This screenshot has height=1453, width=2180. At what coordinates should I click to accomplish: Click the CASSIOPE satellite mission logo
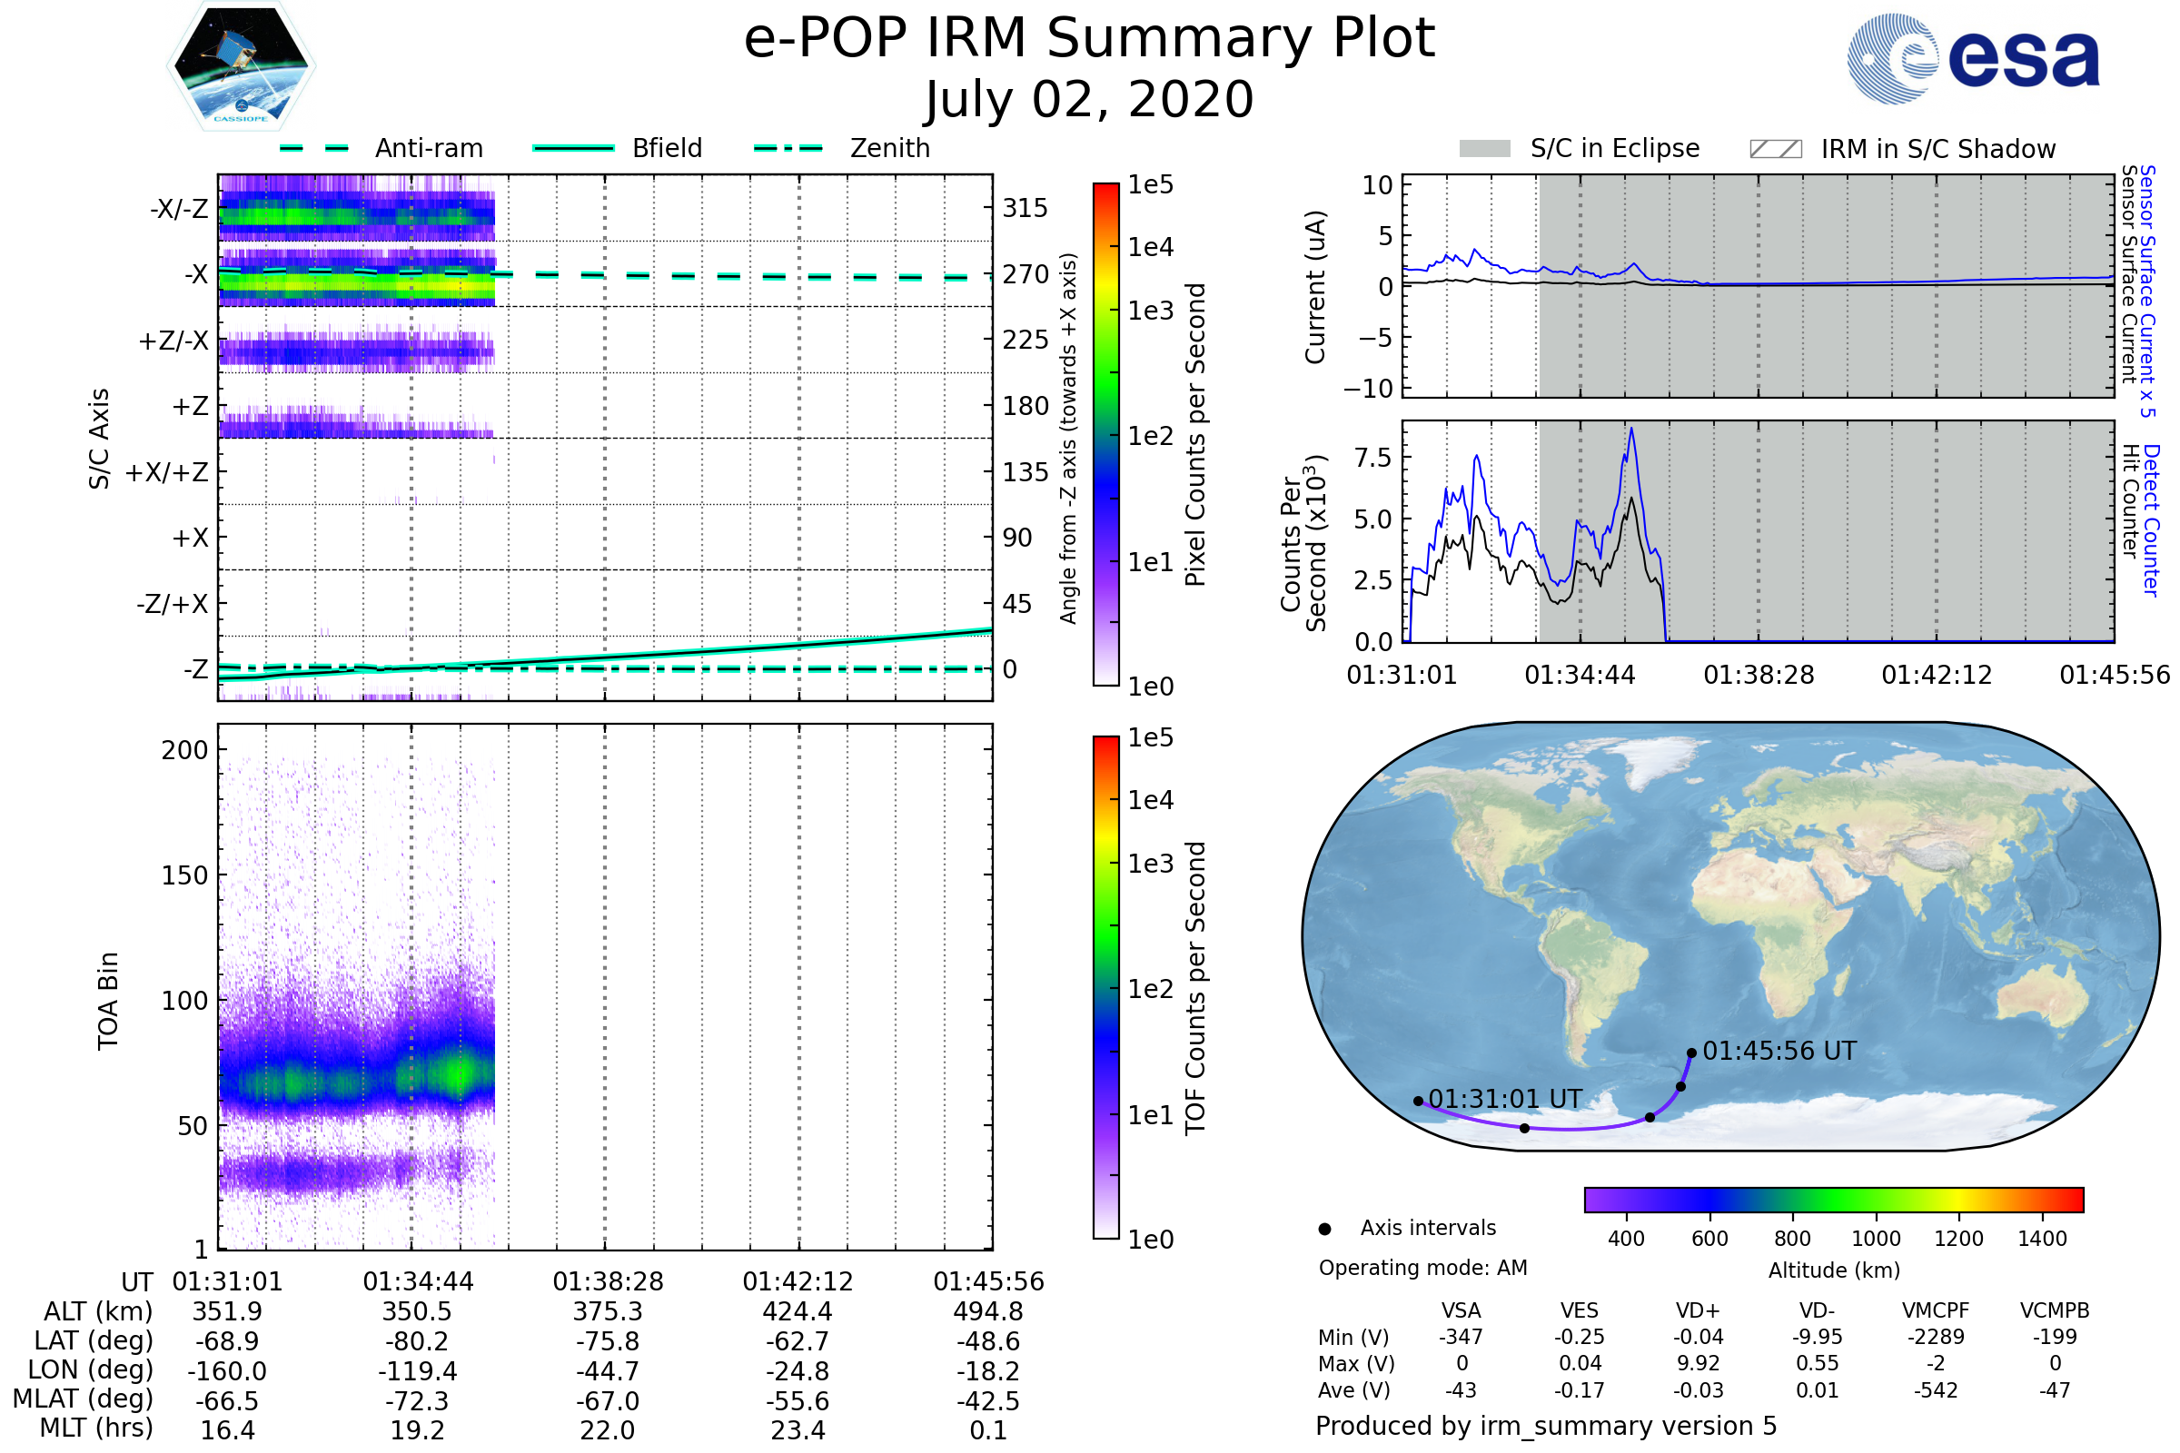(241, 66)
